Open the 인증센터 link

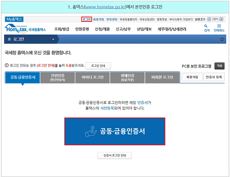point(112,19)
